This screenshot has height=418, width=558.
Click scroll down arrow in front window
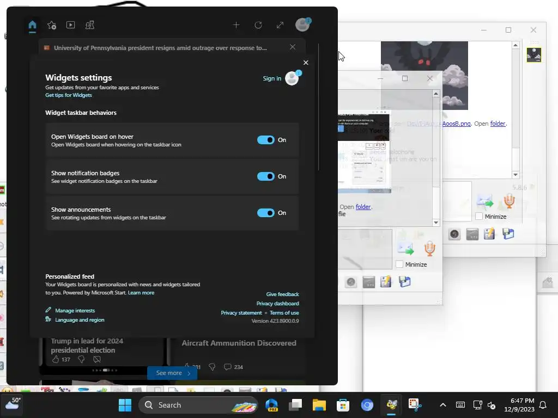[x=436, y=223]
